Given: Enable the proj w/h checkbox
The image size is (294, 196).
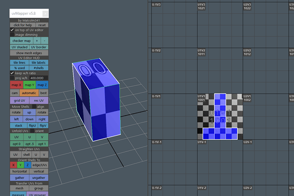Looking at the screenshot, I should click(12, 78).
